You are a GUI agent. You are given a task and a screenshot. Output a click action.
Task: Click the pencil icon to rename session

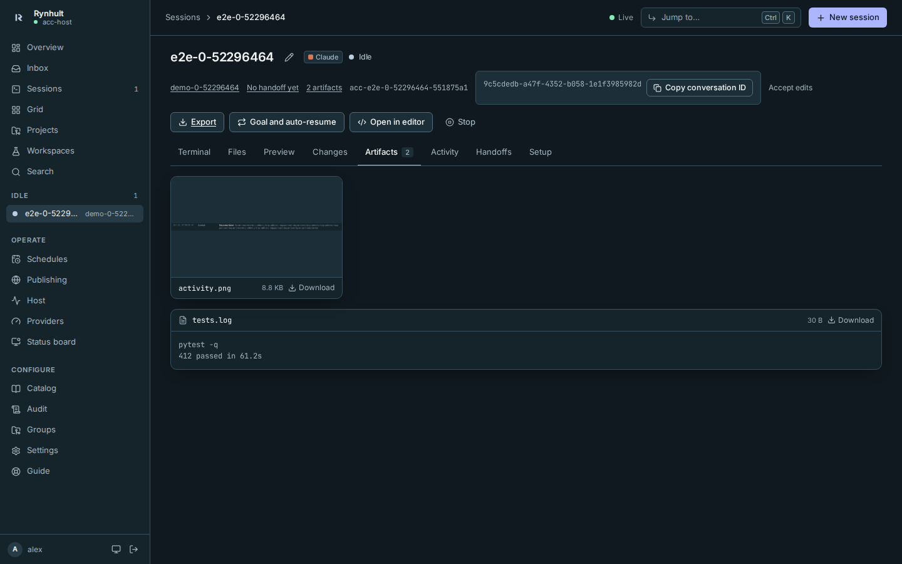pyautogui.click(x=289, y=57)
